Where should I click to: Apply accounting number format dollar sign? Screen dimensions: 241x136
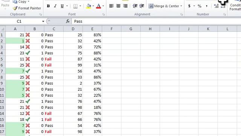(189, 6)
